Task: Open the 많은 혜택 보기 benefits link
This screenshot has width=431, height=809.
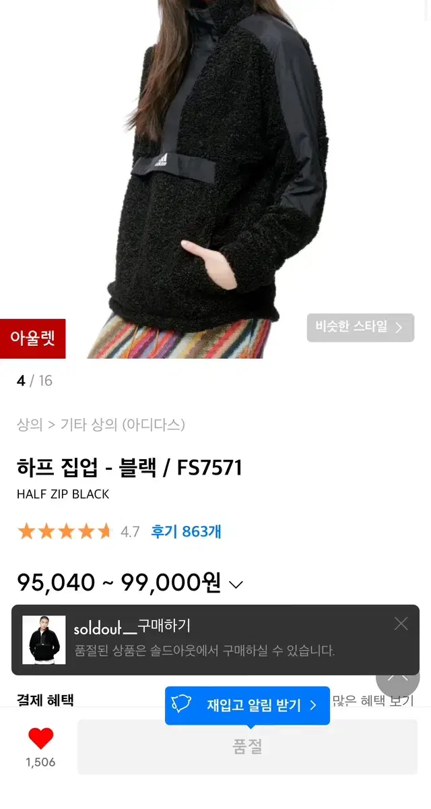Action: (x=372, y=700)
